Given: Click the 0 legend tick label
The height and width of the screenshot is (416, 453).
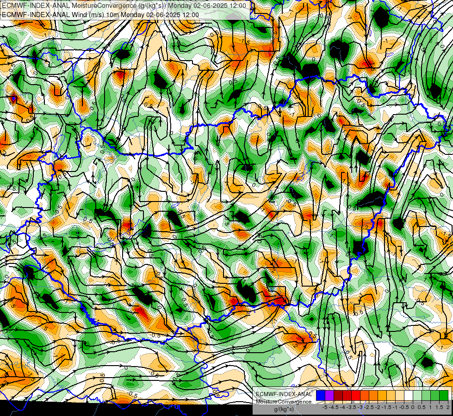Looking at the screenshot, I should coord(413,407).
